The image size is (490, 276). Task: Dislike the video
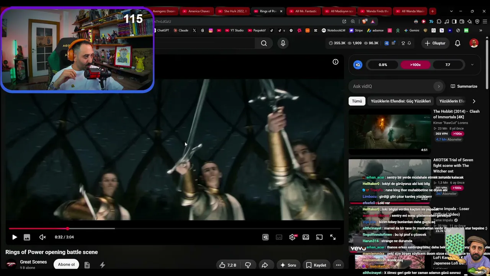248,265
